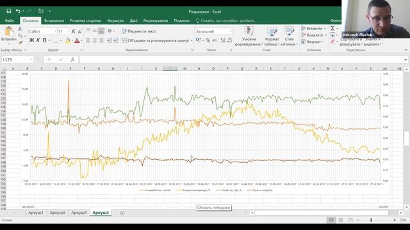Apply Comma style with the 000 icon
This screenshot has width=410, height=230.
click(x=215, y=40)
